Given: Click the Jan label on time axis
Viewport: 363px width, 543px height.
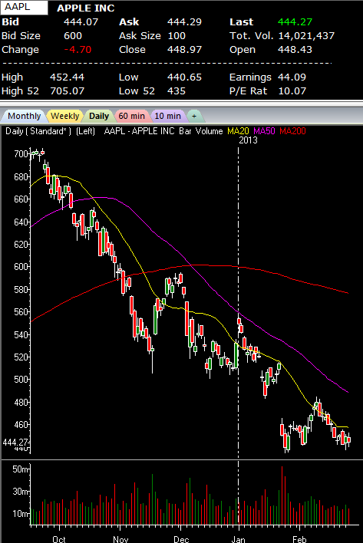Looking at the screenshot, I should click(x=239, y=539).
